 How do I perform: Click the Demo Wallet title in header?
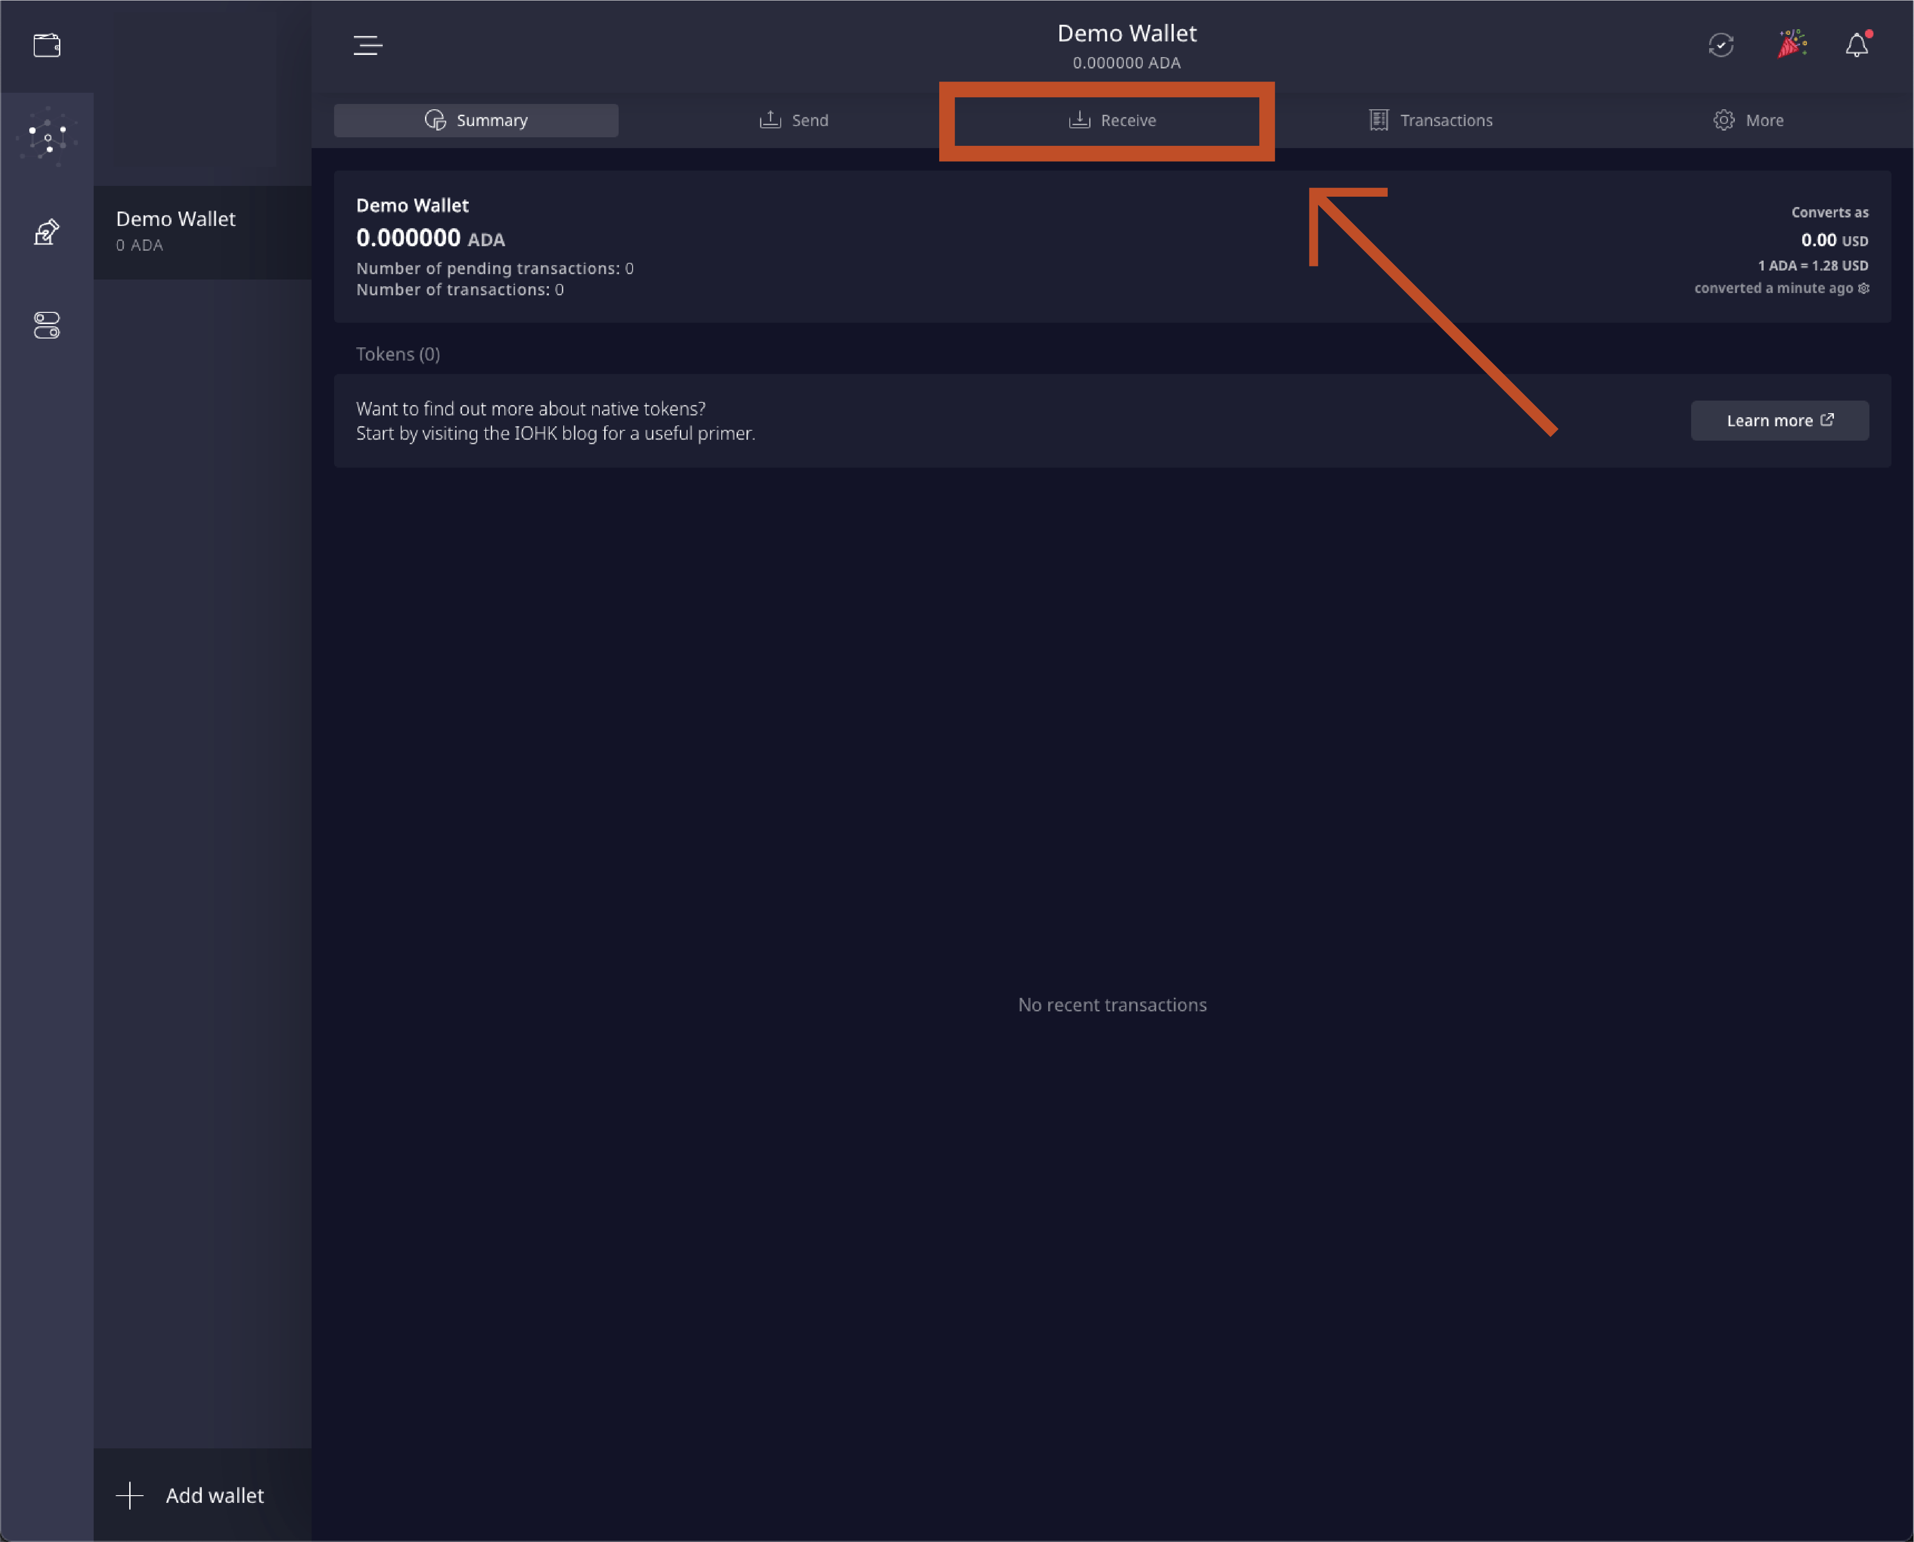tap(1127, 34)
